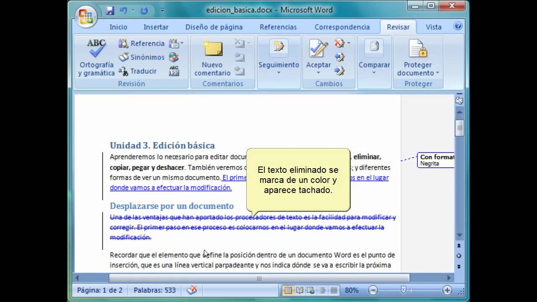Open the reject change dropdown arrow
The image size is (537, 302).
tap(349, 43)
